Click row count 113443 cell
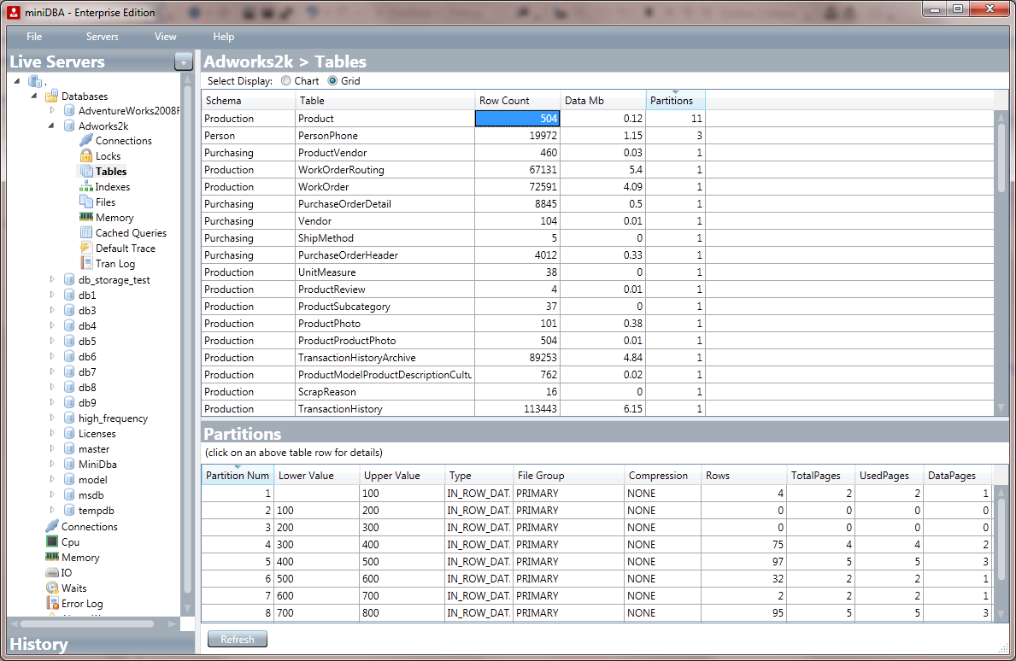The width and height of the screenshot is (1016, 661). pyautogui.click(x=518, y=408)
